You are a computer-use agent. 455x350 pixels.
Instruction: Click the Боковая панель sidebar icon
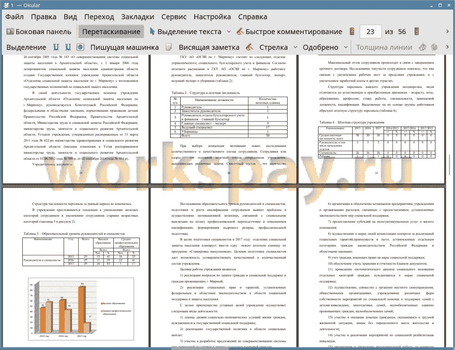tap(10, 31)
